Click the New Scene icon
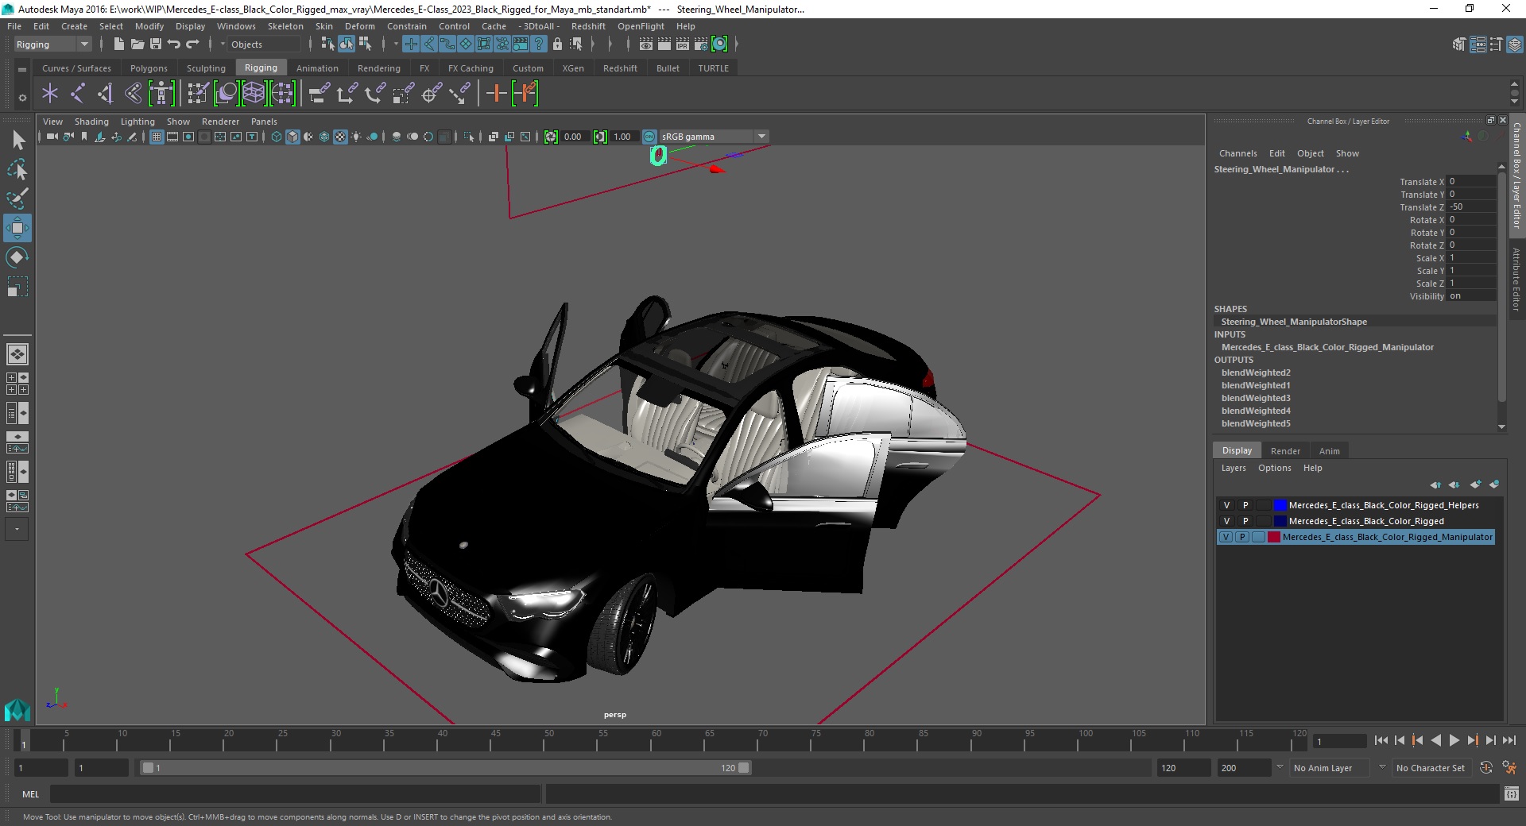The width and height of the screenshot is (1526, 826). point(118,44)
